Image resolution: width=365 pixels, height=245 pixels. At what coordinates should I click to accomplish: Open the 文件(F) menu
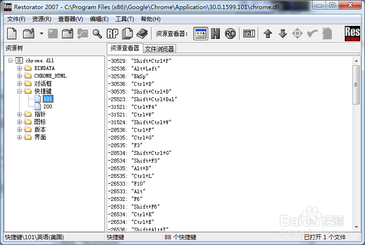click(16, 19)
